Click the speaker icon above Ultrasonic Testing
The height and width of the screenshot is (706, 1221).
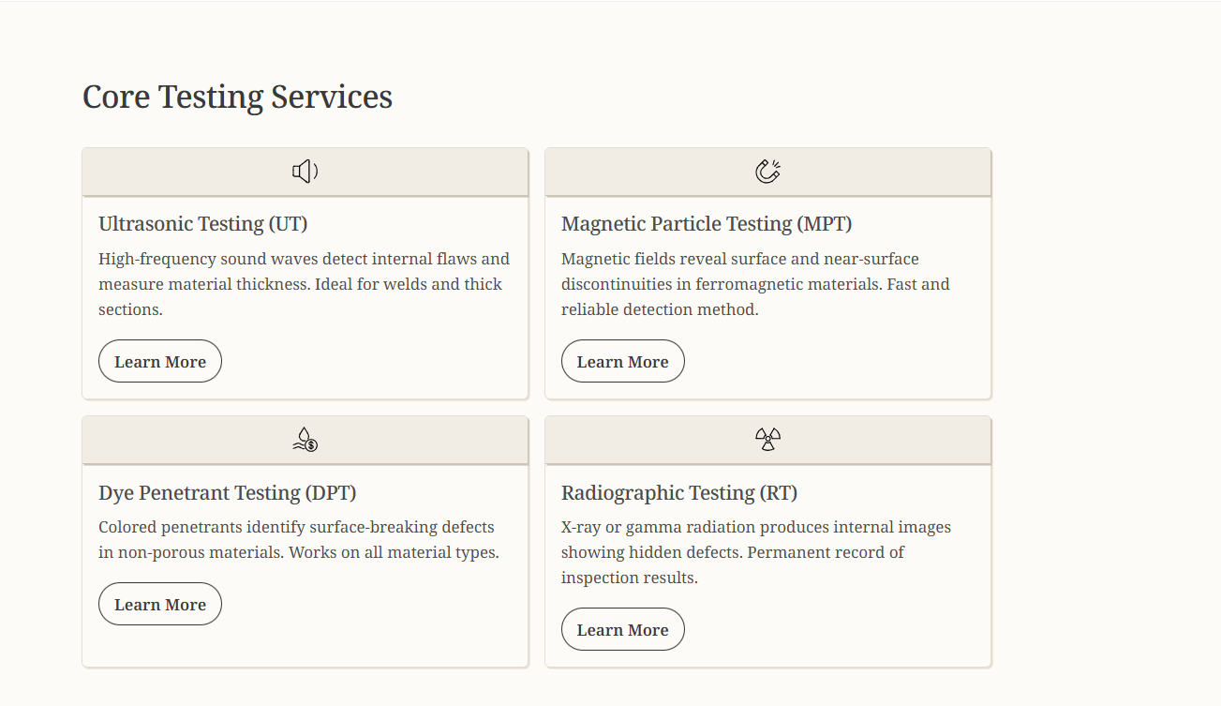tap(305, 172)
